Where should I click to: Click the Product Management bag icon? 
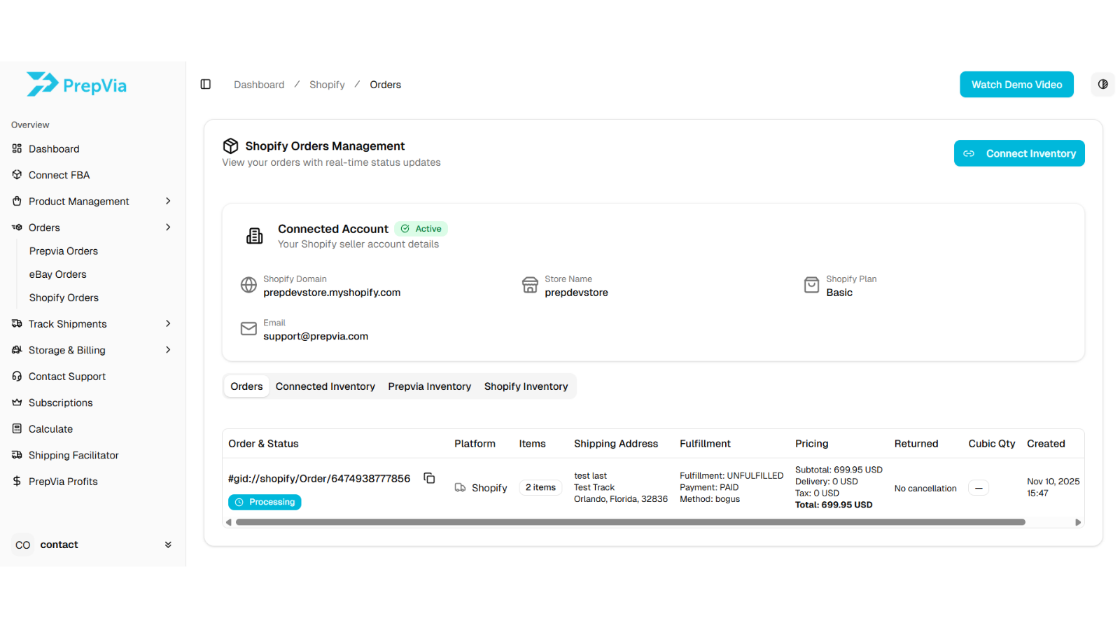click(x=17, y=202)
